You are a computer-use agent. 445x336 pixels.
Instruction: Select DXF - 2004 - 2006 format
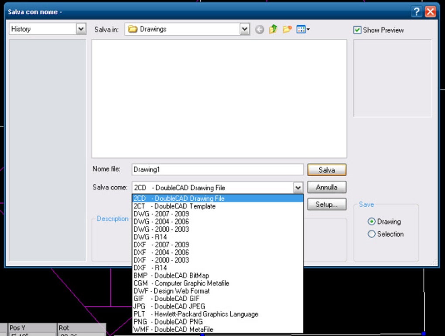pyautogui.click(x=218, y=252)
